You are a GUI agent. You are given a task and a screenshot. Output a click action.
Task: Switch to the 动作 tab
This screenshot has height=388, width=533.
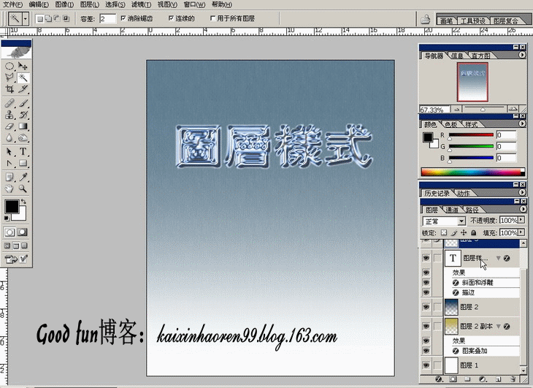click(464, 193)
